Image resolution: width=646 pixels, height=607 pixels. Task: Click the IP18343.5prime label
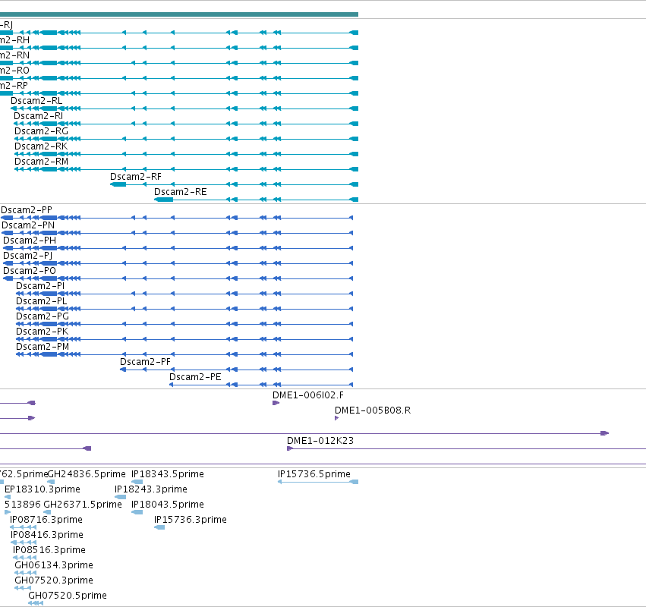(x=168, y=475)
